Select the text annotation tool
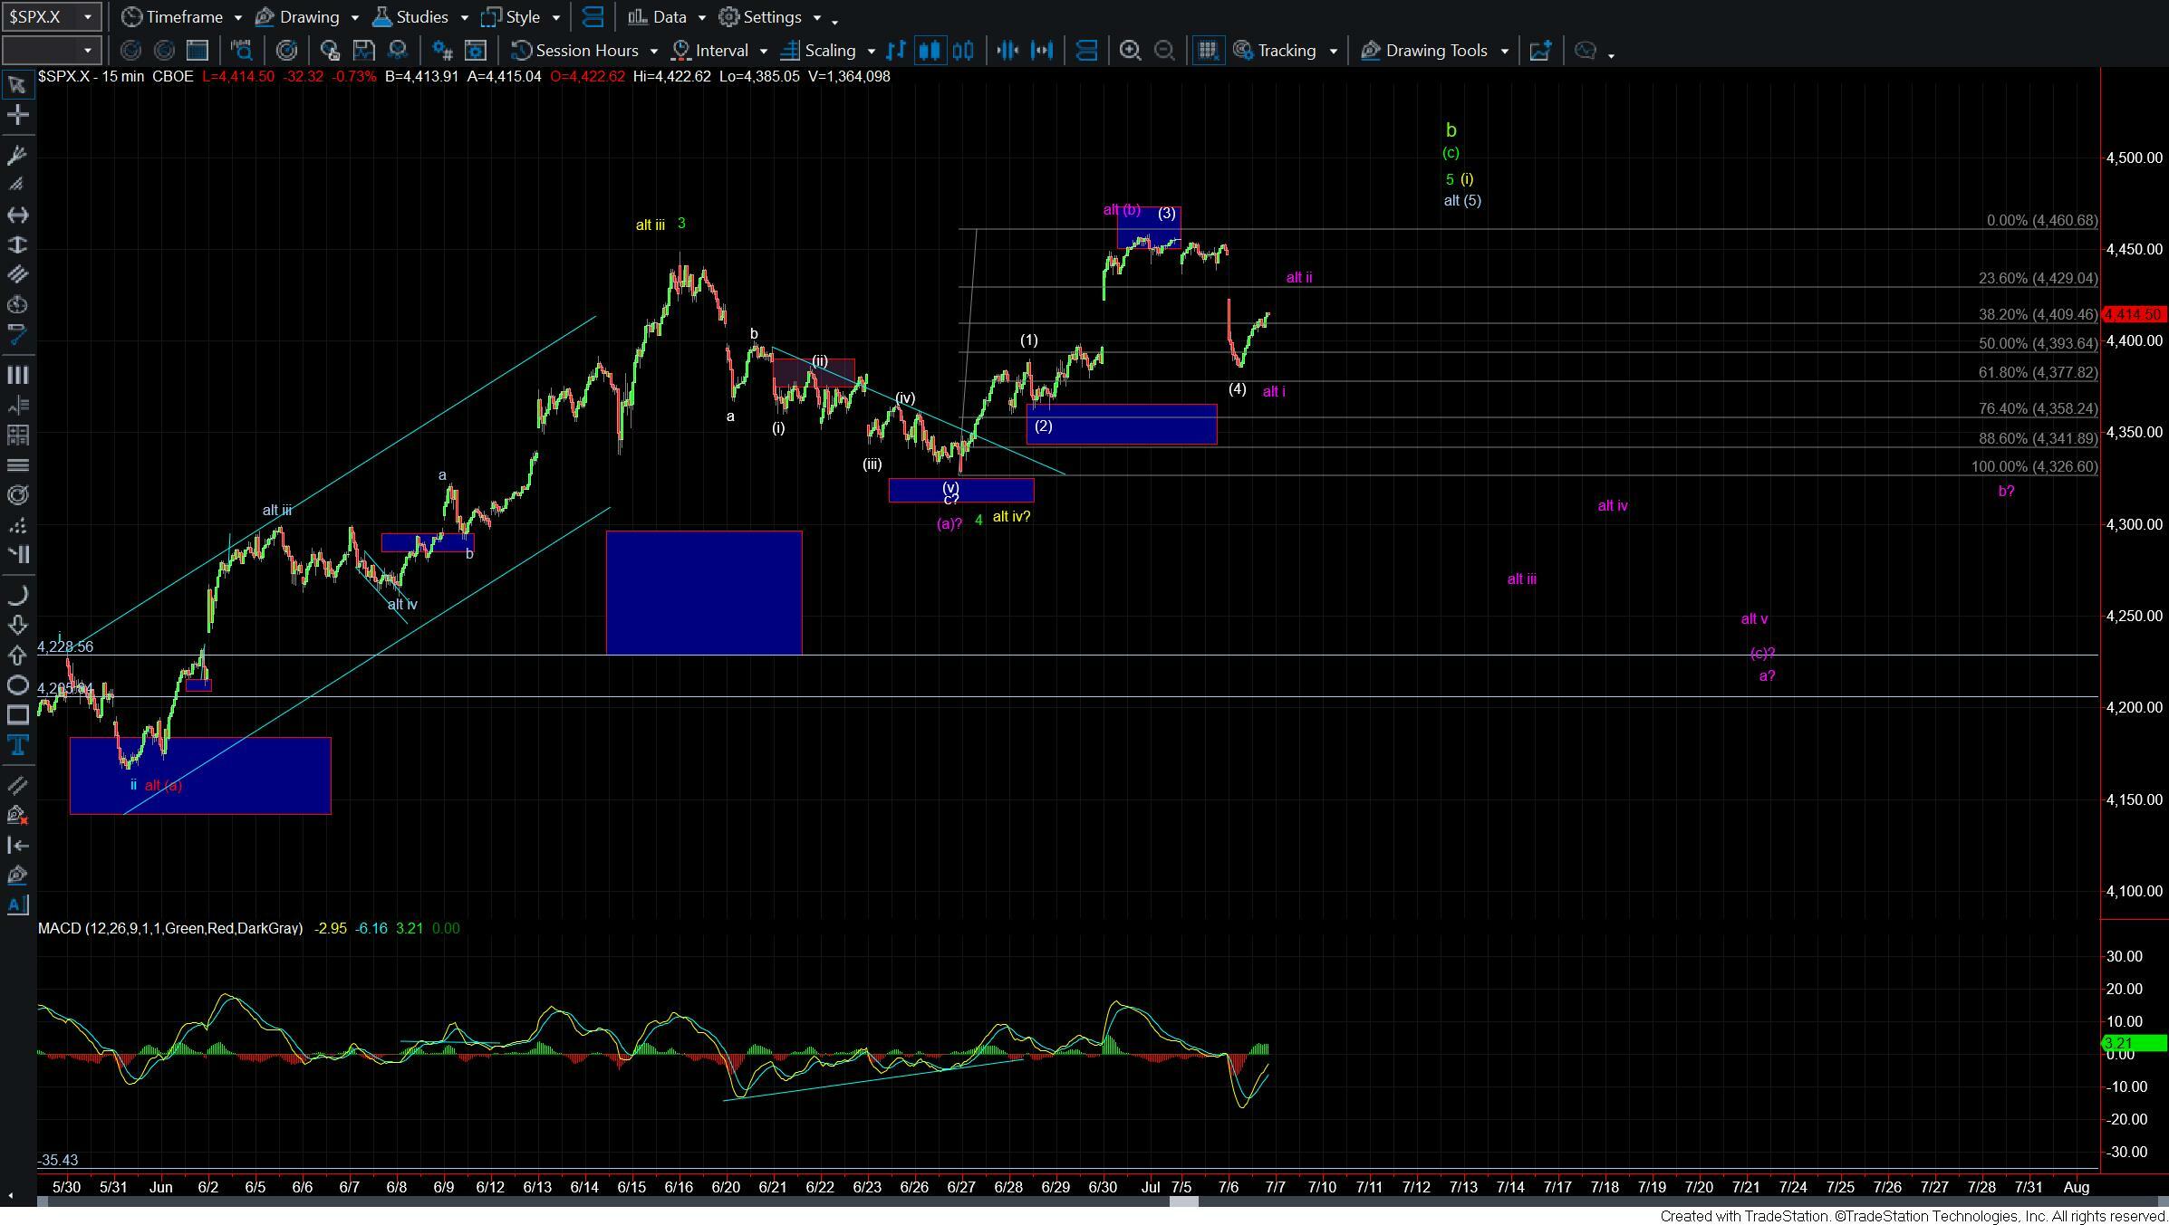2169x1225 pixels. point(17,745)
